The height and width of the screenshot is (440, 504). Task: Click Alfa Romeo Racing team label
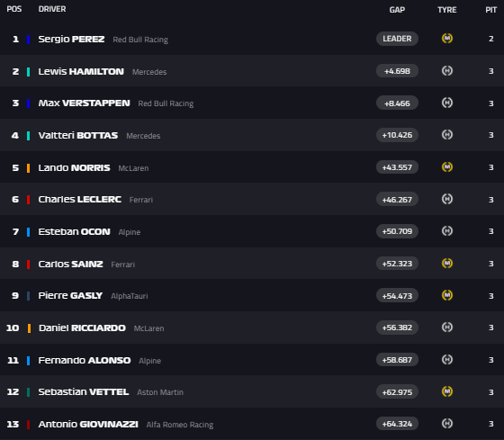tap(180, 425)
